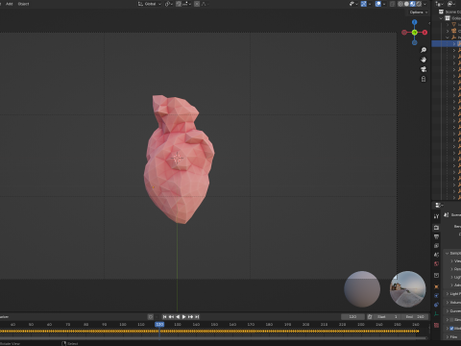Jump to previous keyframe
461x346 pixels.
tap(171, 316)
